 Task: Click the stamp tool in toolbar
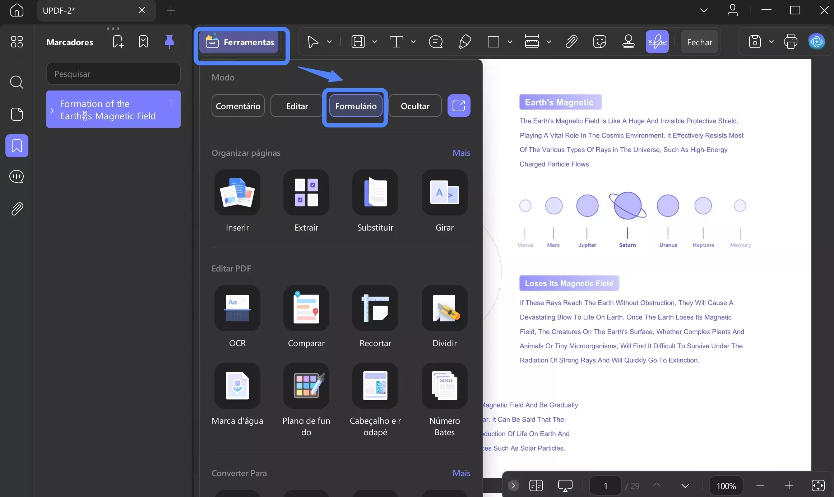point(628,42)
